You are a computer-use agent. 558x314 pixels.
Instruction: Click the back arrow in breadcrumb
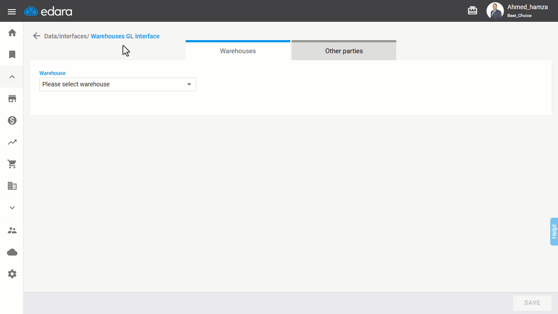pyautogui.click(x=37, y=36)
